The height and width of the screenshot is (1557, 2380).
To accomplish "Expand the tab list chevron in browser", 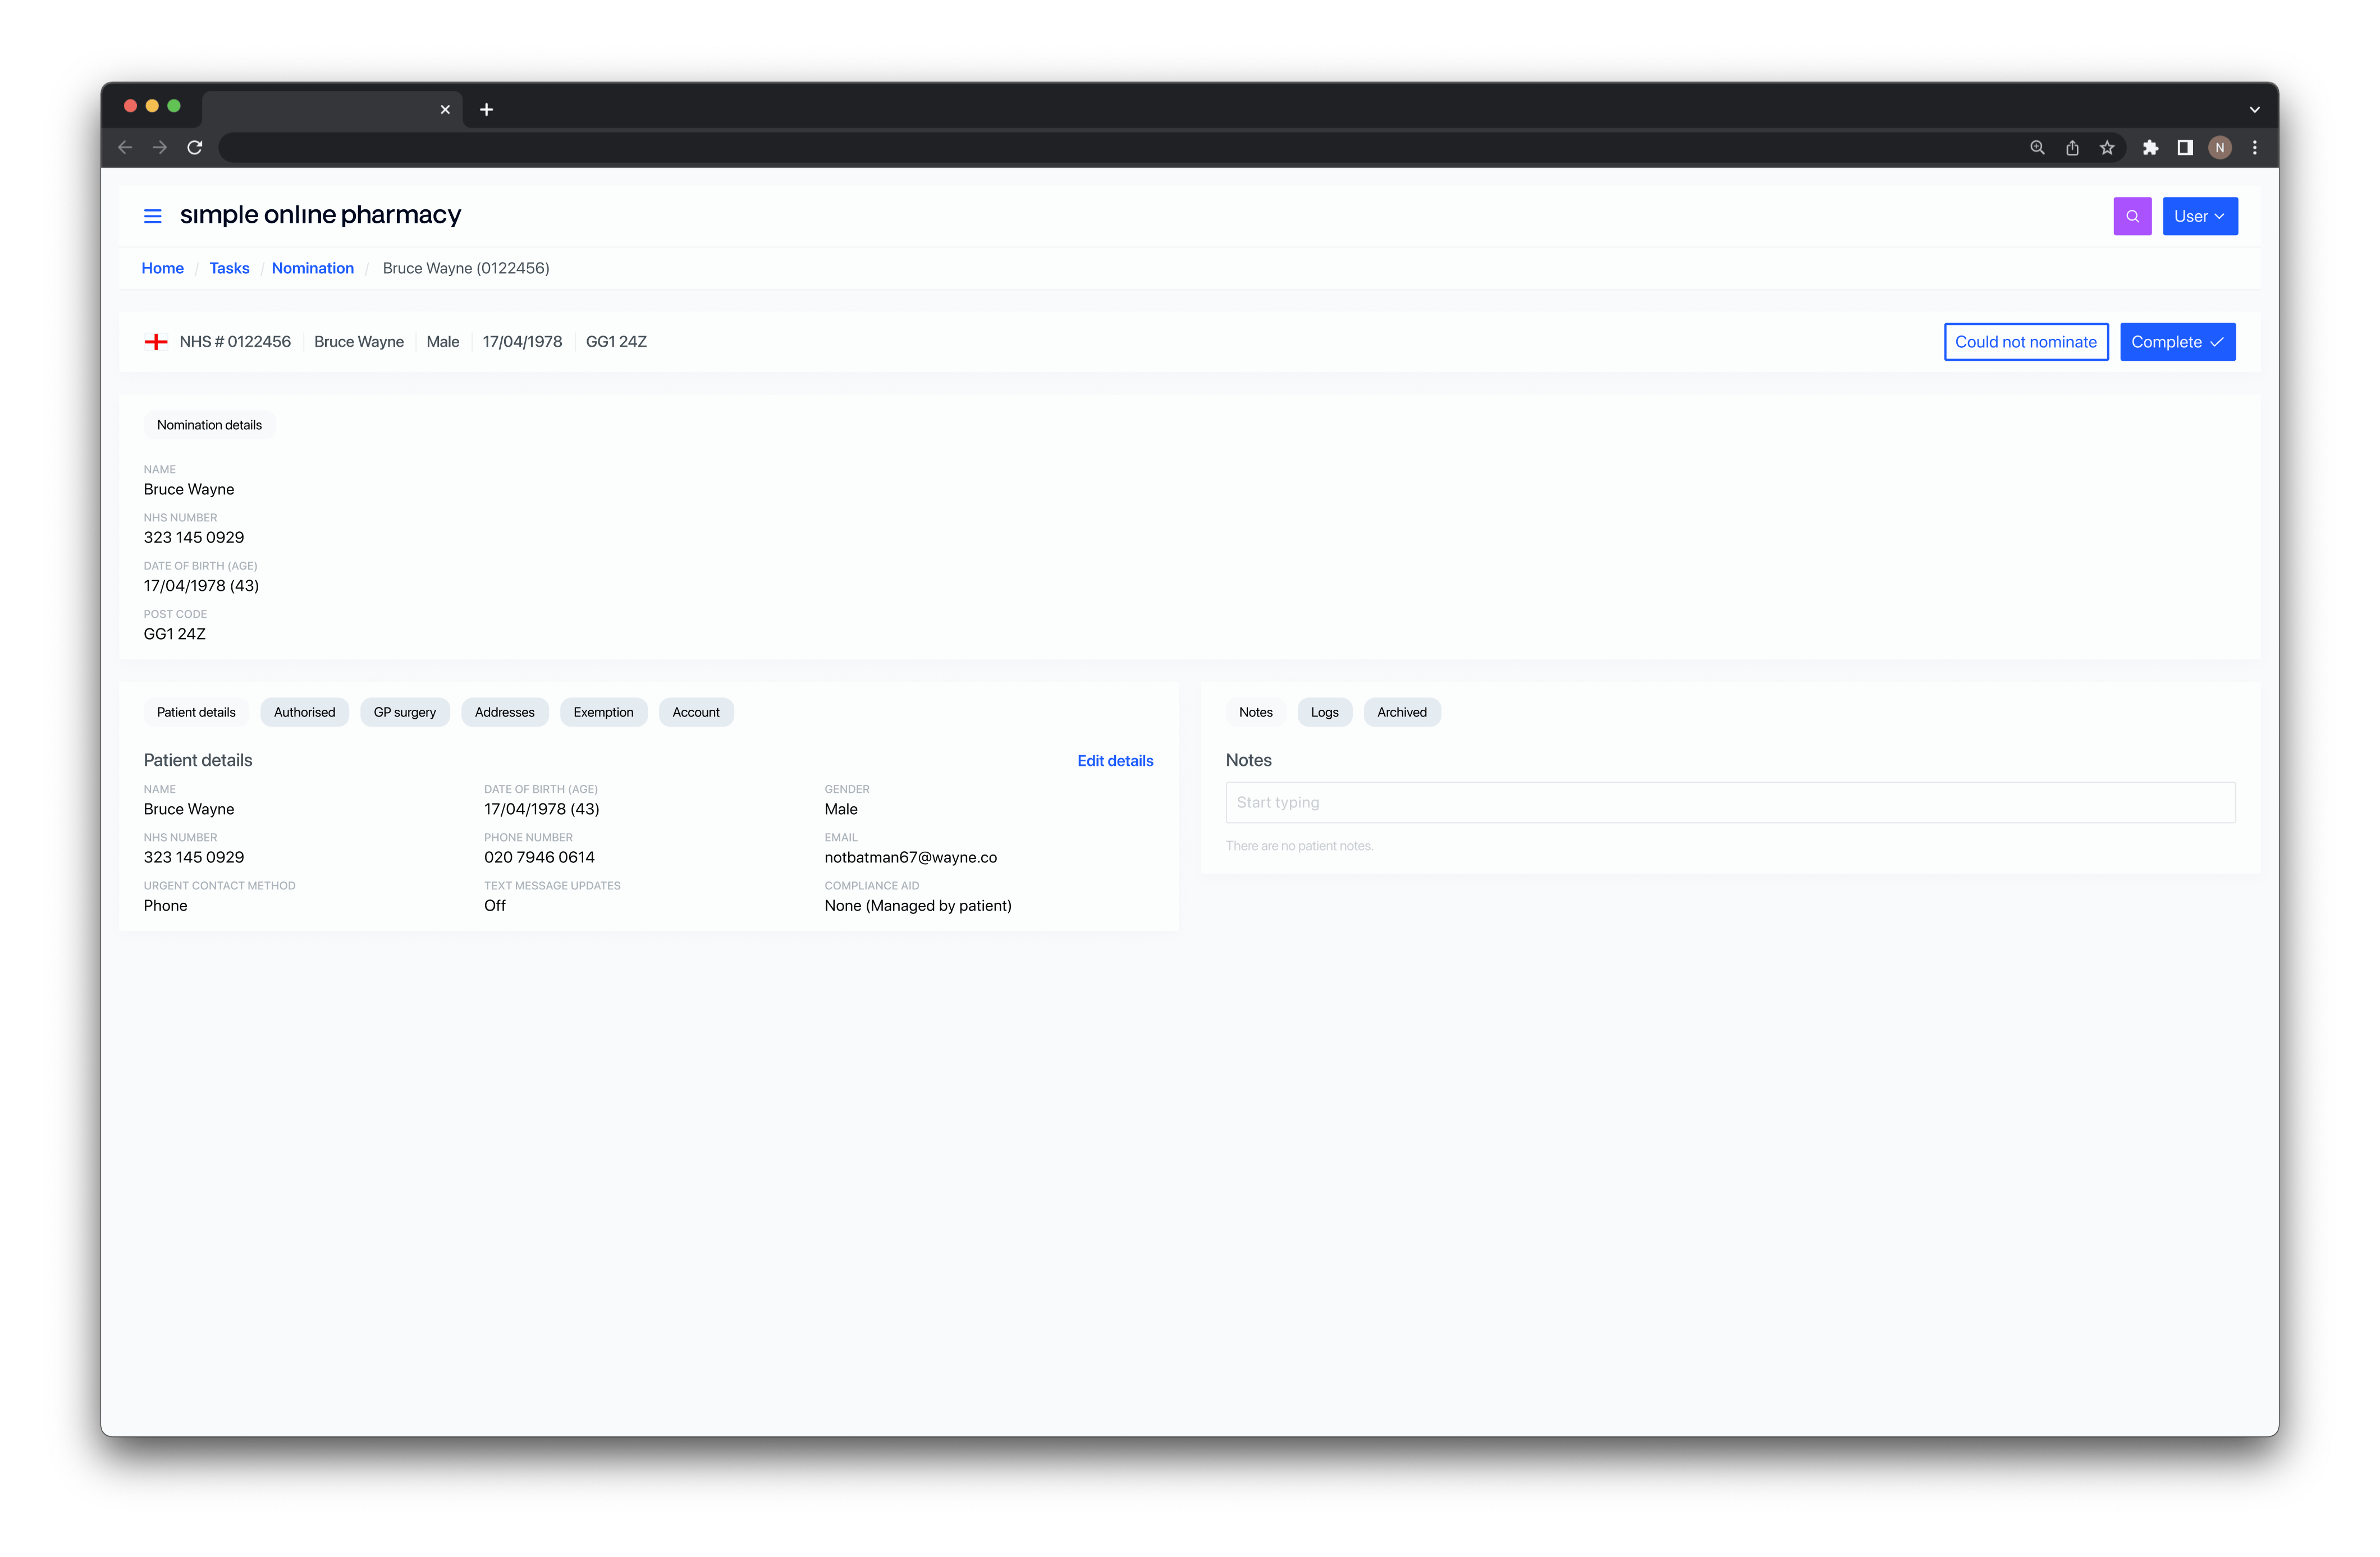I will pyautogui.click(x=2254, y=110).
